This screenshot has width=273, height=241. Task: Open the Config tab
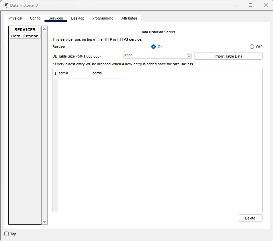coord(35,18)
